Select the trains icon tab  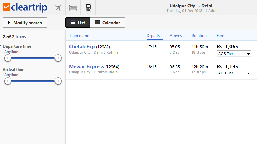click(x=88, y=7)
